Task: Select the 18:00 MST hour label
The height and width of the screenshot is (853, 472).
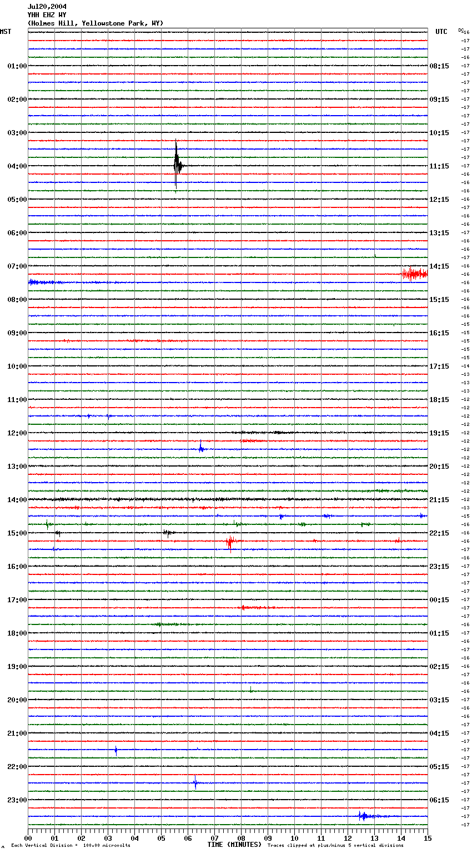Action: tap(17, 633)
